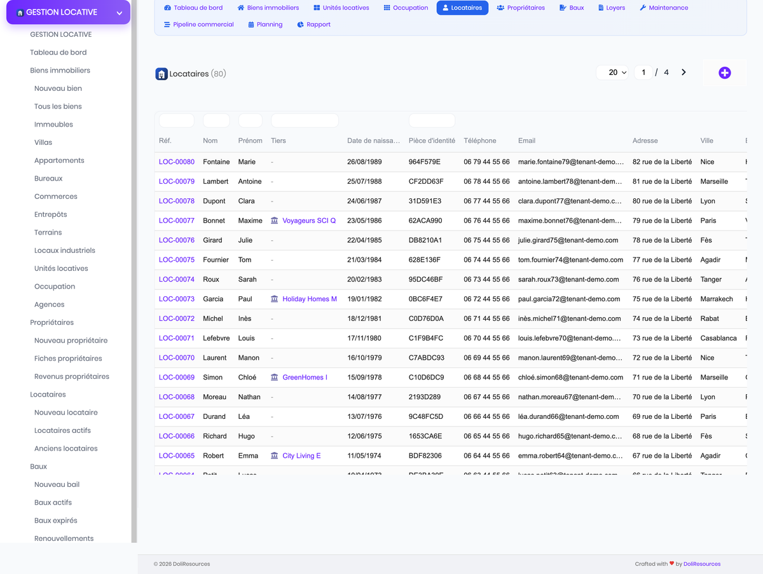Open the Maintenance tab
The width and height of the screenshot is (763, 574).
(x=663, y=8)
